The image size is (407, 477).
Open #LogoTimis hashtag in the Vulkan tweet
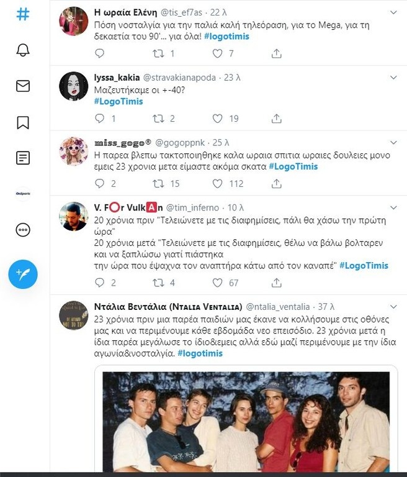click(364, 265)
